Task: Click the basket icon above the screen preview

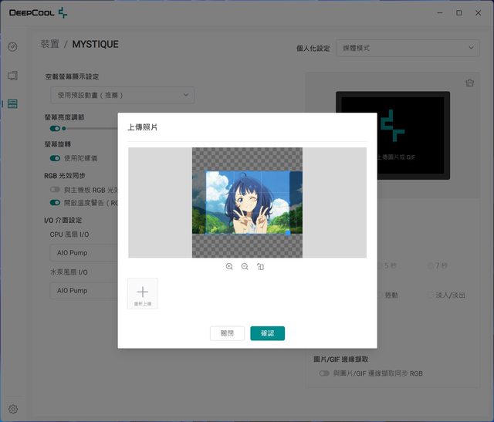Action: point(469,83)
